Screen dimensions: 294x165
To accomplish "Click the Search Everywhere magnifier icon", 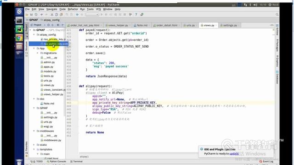I will click(x=277, y=15).
